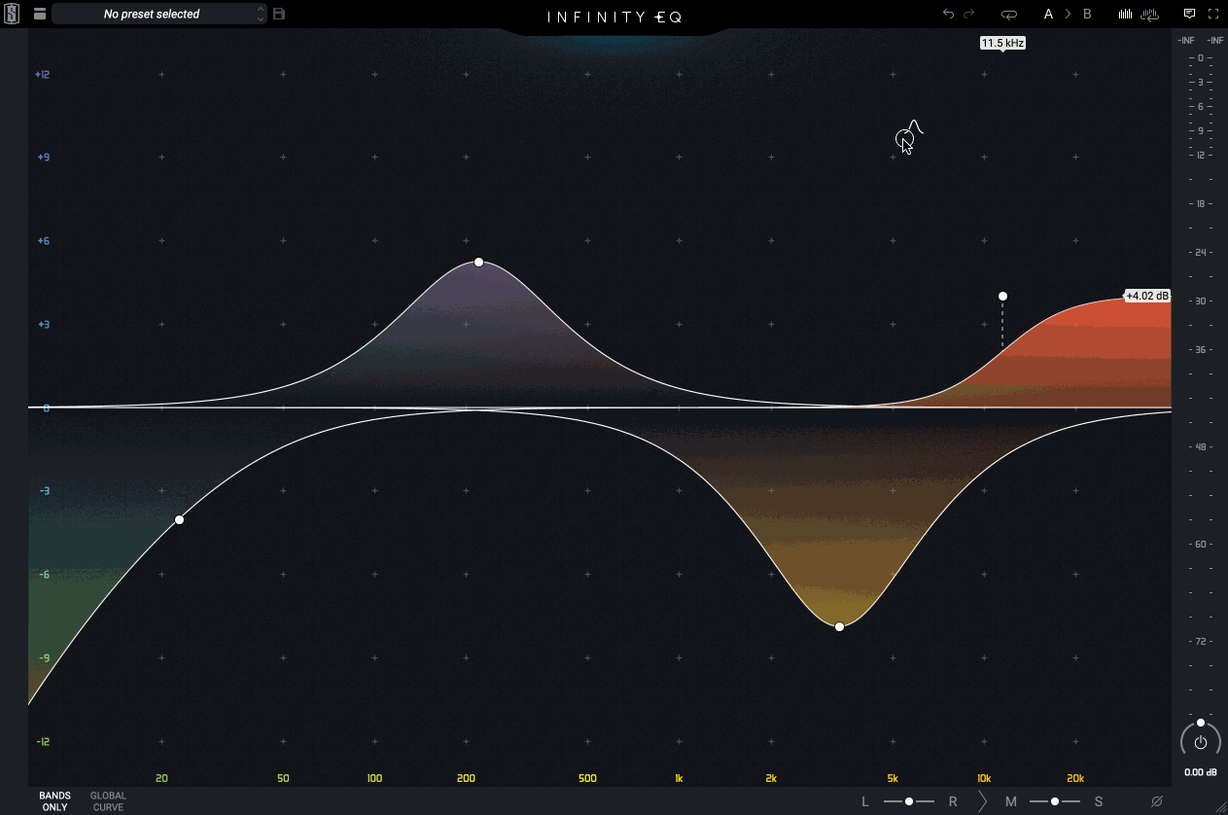
Task: Toggle the output power/bypass button
Action: (x=1201, y=742)
